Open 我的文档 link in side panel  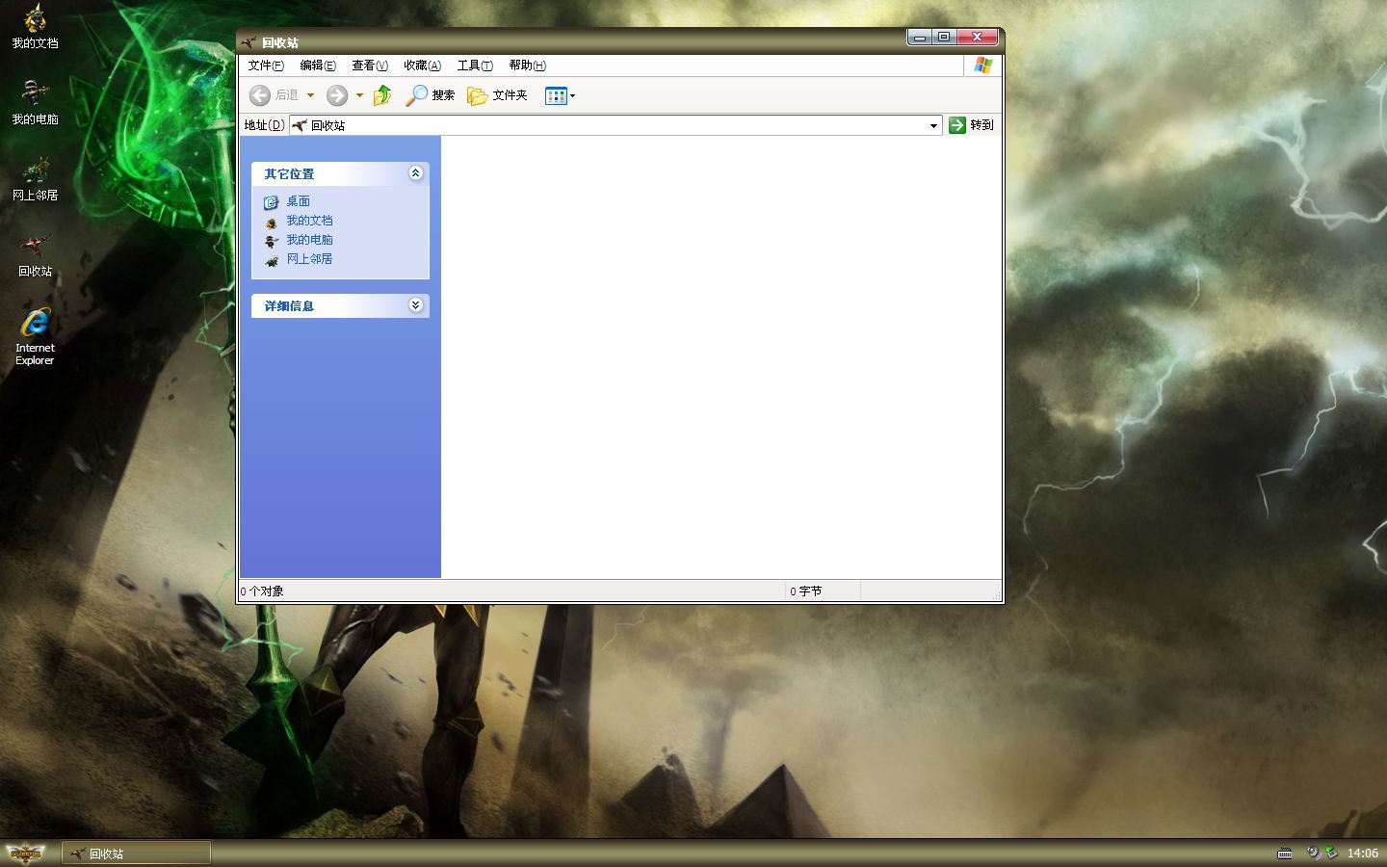click(x=309, y=221)
